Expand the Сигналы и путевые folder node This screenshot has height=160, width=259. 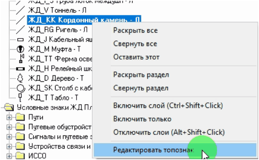coord(10,136)
